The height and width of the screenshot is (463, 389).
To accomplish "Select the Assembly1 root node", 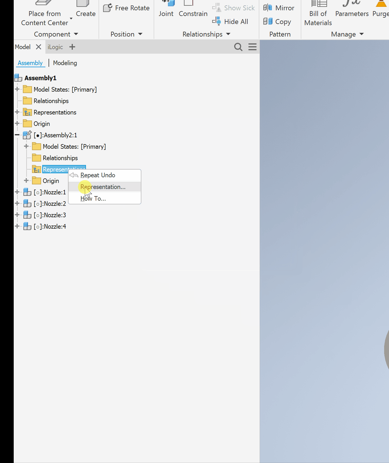I will [x=40, y=78].
